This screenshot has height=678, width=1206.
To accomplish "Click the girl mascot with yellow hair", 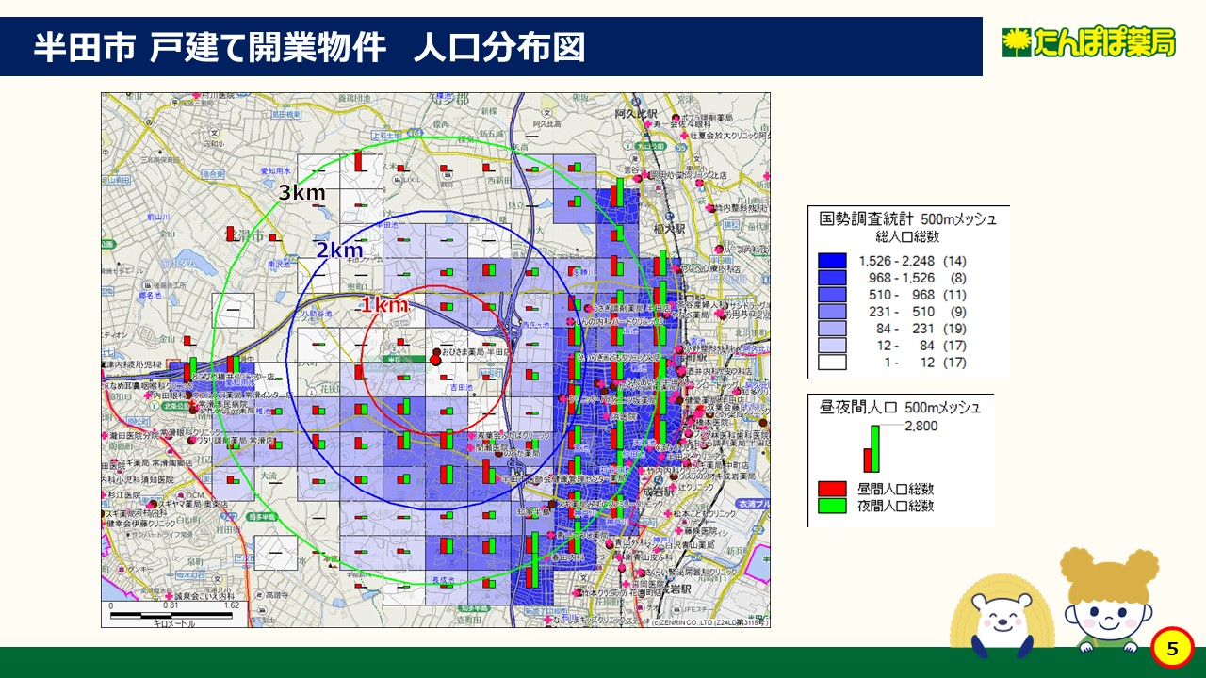I will point(1108,603).
